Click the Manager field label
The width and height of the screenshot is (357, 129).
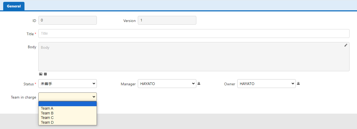[128, 84]
